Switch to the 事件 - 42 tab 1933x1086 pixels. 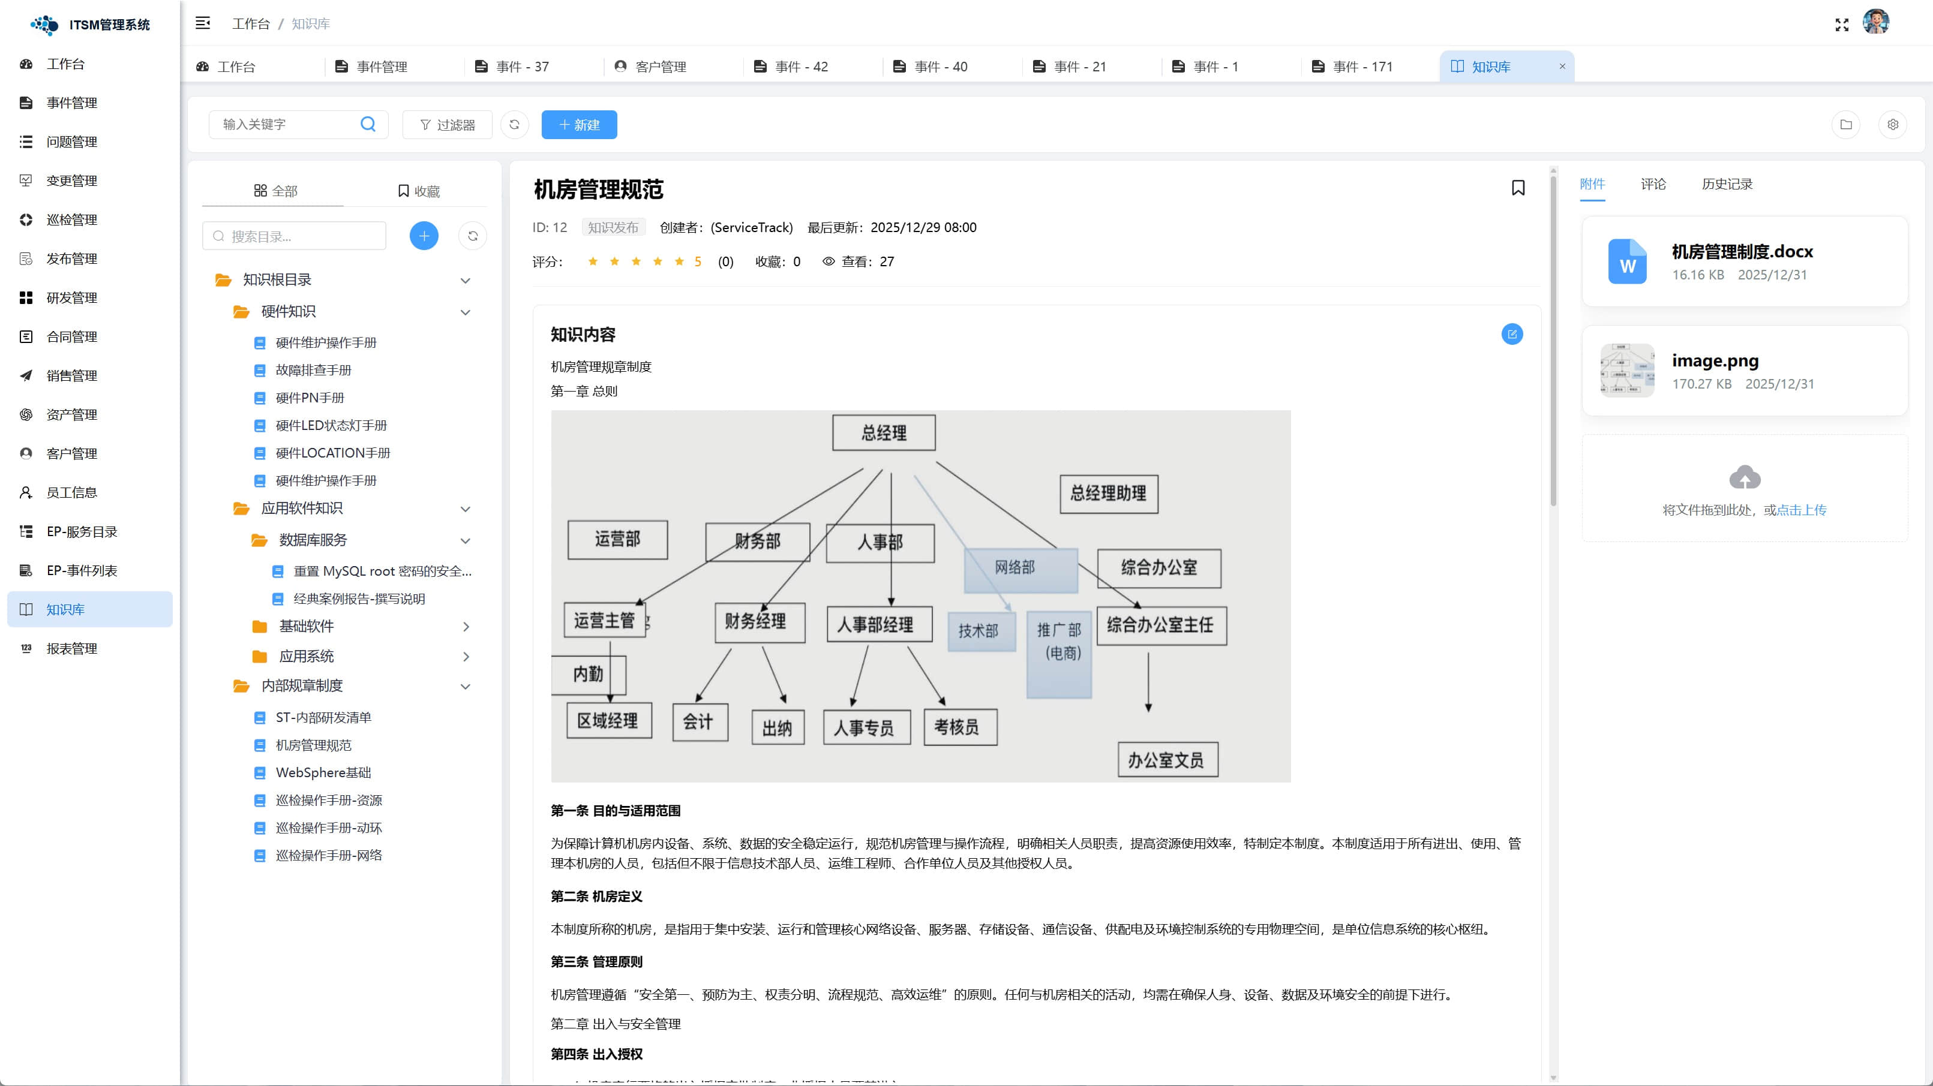point(801,67)
